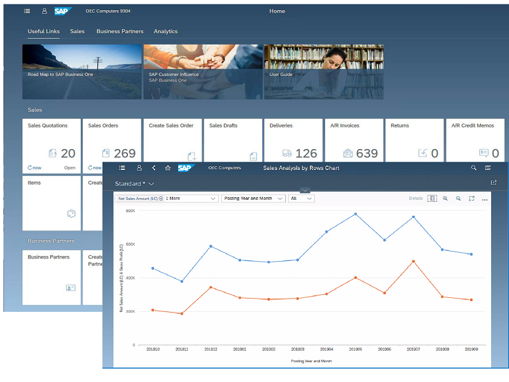Viewport: 509px width, 382px height.
Task: Switch to the Sales tab
Action: click(77, 31)
